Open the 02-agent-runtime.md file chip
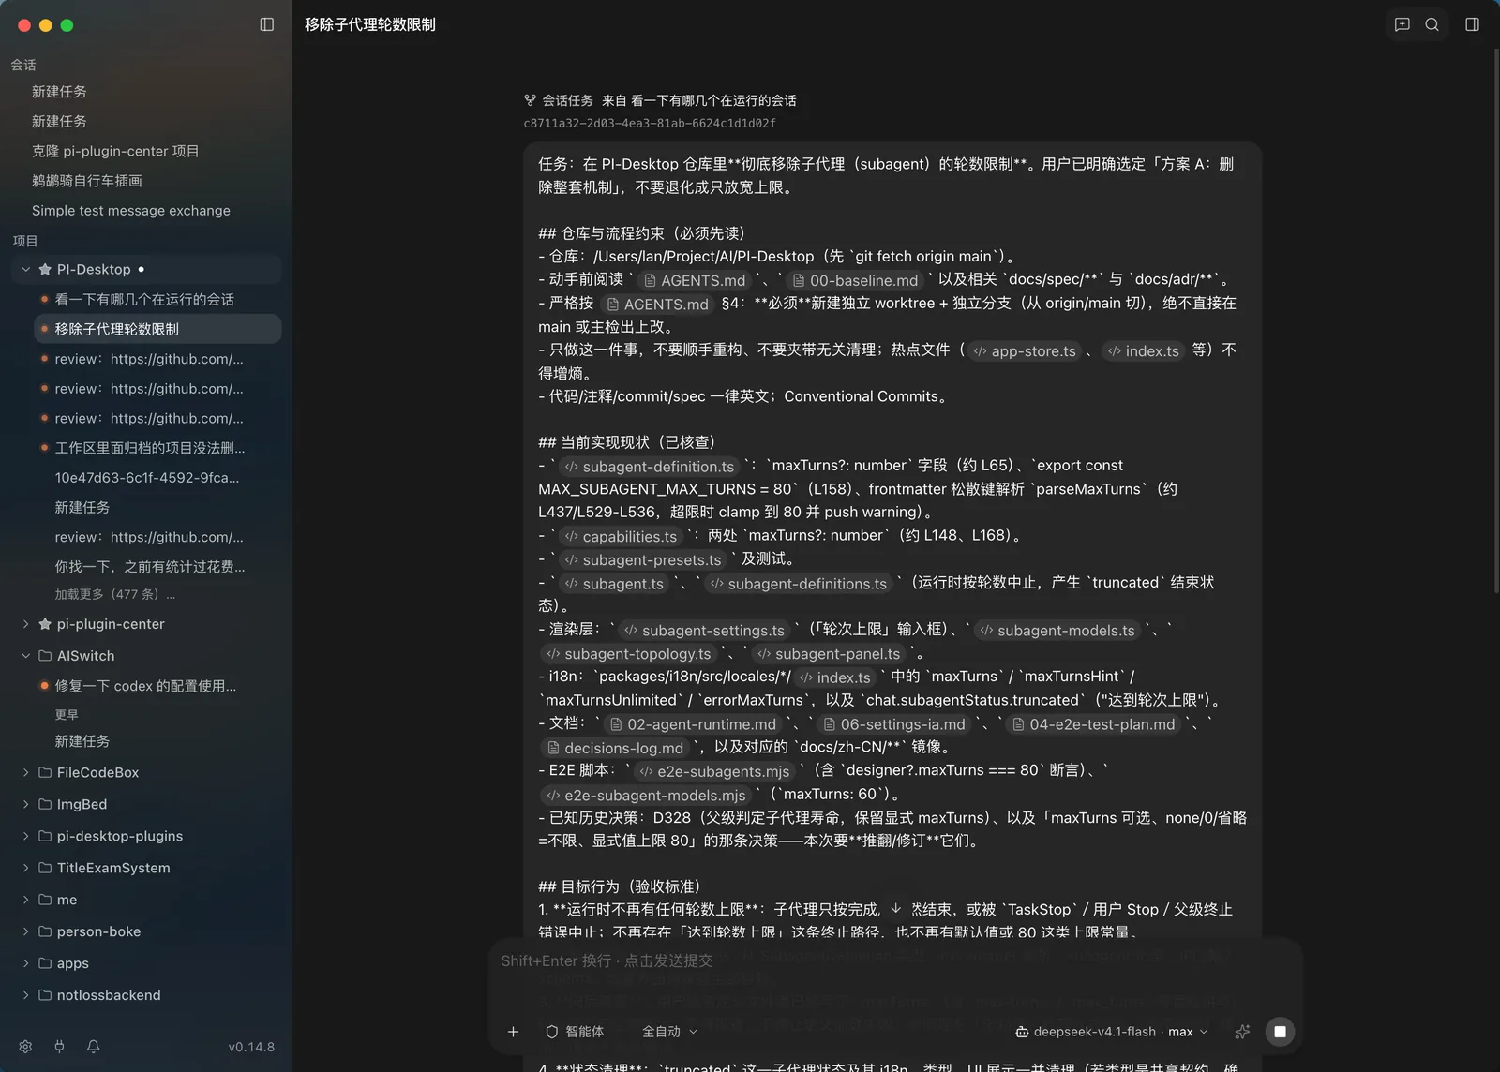Image resolution: width=1500 pixels, height=1072 pixels. (693, 724)
